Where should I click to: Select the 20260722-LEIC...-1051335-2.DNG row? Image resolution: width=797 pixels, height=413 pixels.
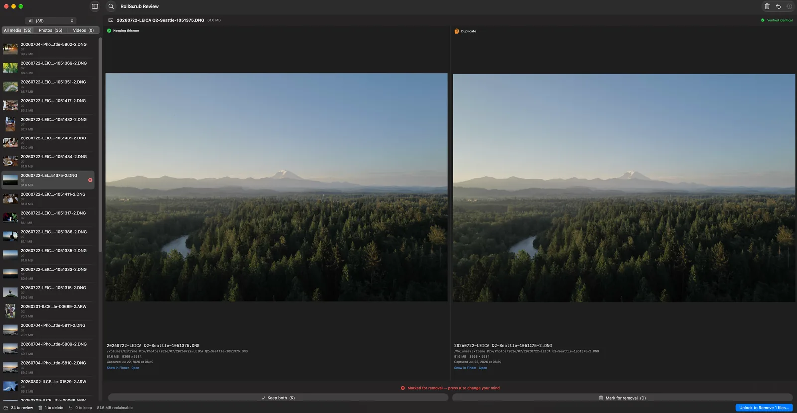[48, 255]
